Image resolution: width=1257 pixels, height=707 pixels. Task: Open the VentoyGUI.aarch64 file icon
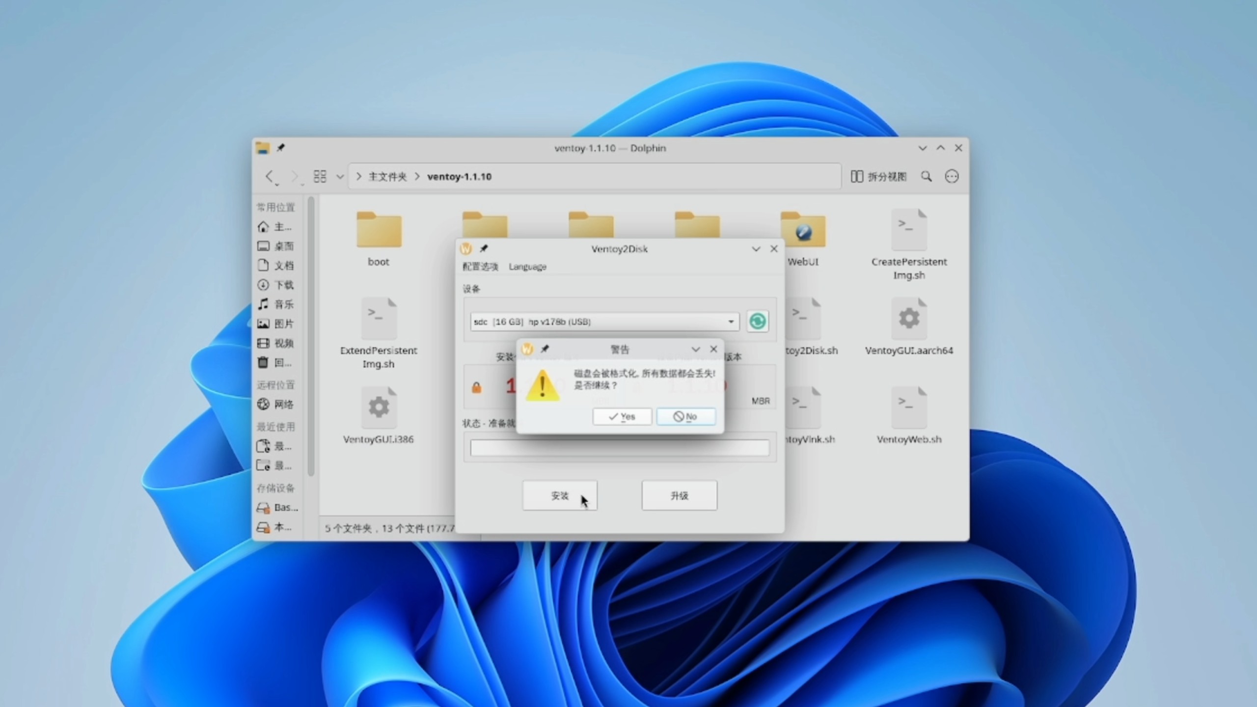[909, 319]
